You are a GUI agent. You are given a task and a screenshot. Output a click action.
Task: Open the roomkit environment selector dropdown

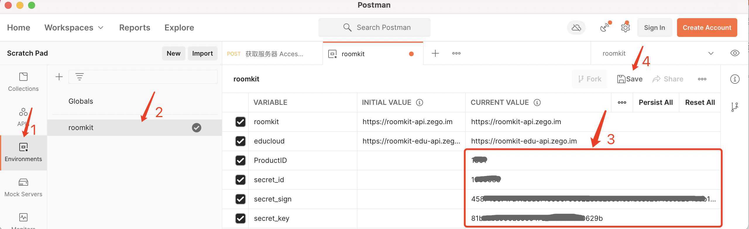(658, 53)
